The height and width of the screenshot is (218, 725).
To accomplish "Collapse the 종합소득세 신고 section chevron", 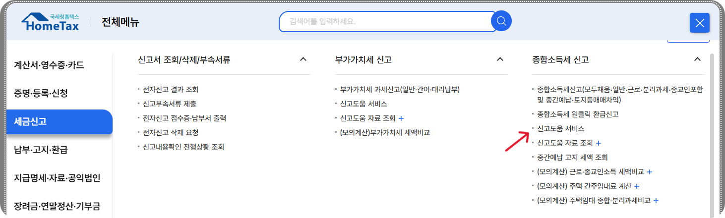I will click(697, 59).
